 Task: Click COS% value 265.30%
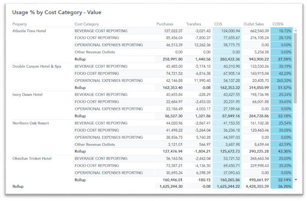tap(284, 81)
